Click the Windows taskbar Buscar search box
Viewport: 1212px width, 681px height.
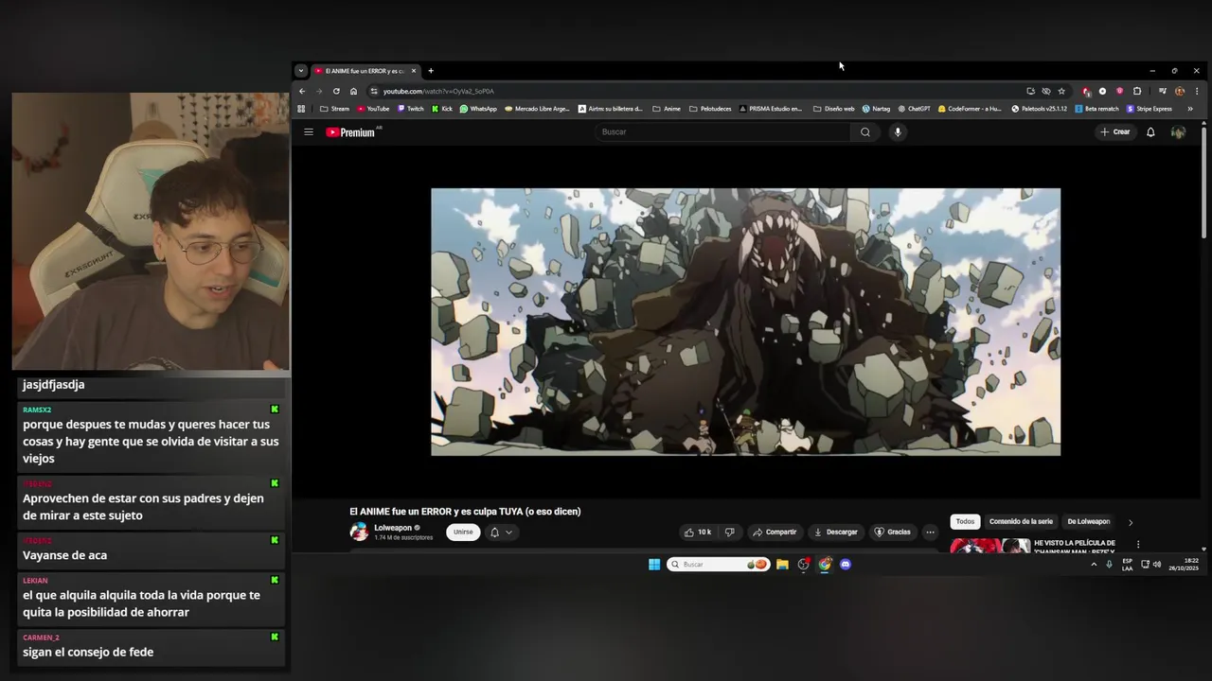[717, 565]
